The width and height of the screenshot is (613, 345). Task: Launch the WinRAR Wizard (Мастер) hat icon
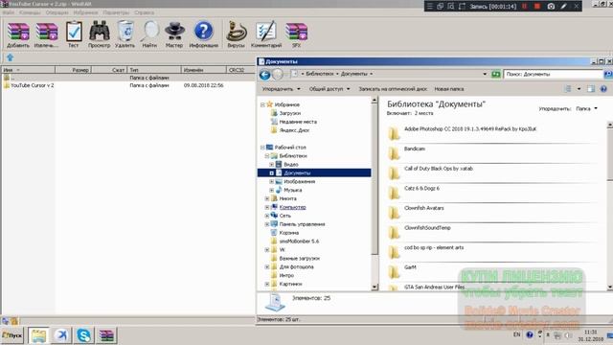click(x=174, y=34)
